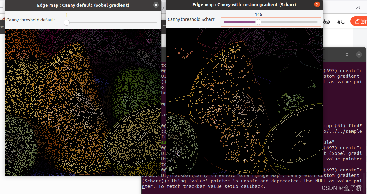Close the terminal window
Screen dimensions: 367x194
click(359, 54)
